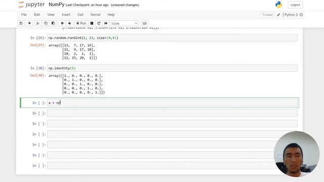
Task: Open the File menu
Action: coord(24,15)
